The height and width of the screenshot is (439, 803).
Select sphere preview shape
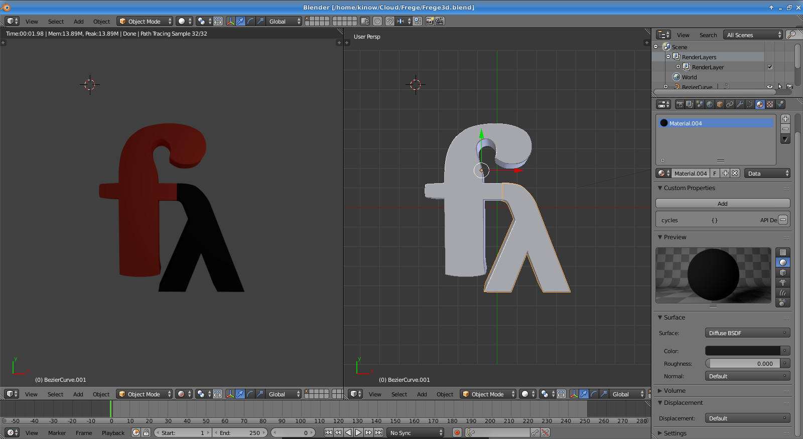(783, 262)
